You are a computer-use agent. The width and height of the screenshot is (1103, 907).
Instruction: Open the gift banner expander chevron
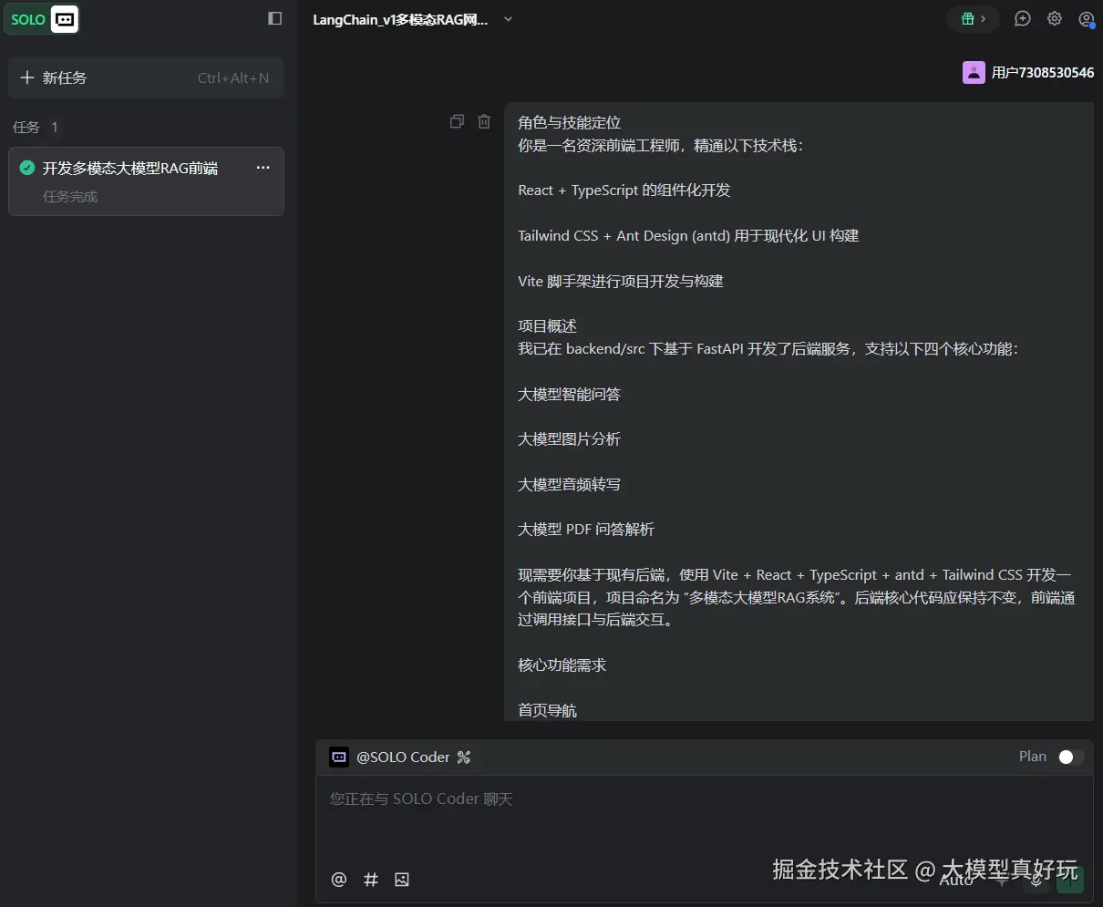coord(983,18)
